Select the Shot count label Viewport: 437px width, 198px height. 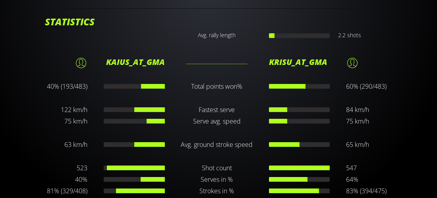217,168
